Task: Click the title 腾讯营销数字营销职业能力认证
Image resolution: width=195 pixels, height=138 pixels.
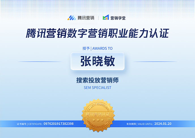Action: pyautogui.click(x=97, y=33)
